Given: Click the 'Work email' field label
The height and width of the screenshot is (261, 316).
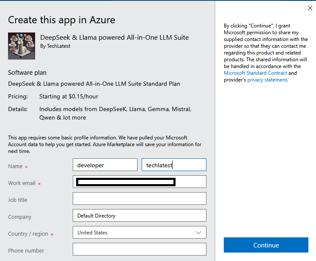Looking at the screenshot, I should click(22, 183).
